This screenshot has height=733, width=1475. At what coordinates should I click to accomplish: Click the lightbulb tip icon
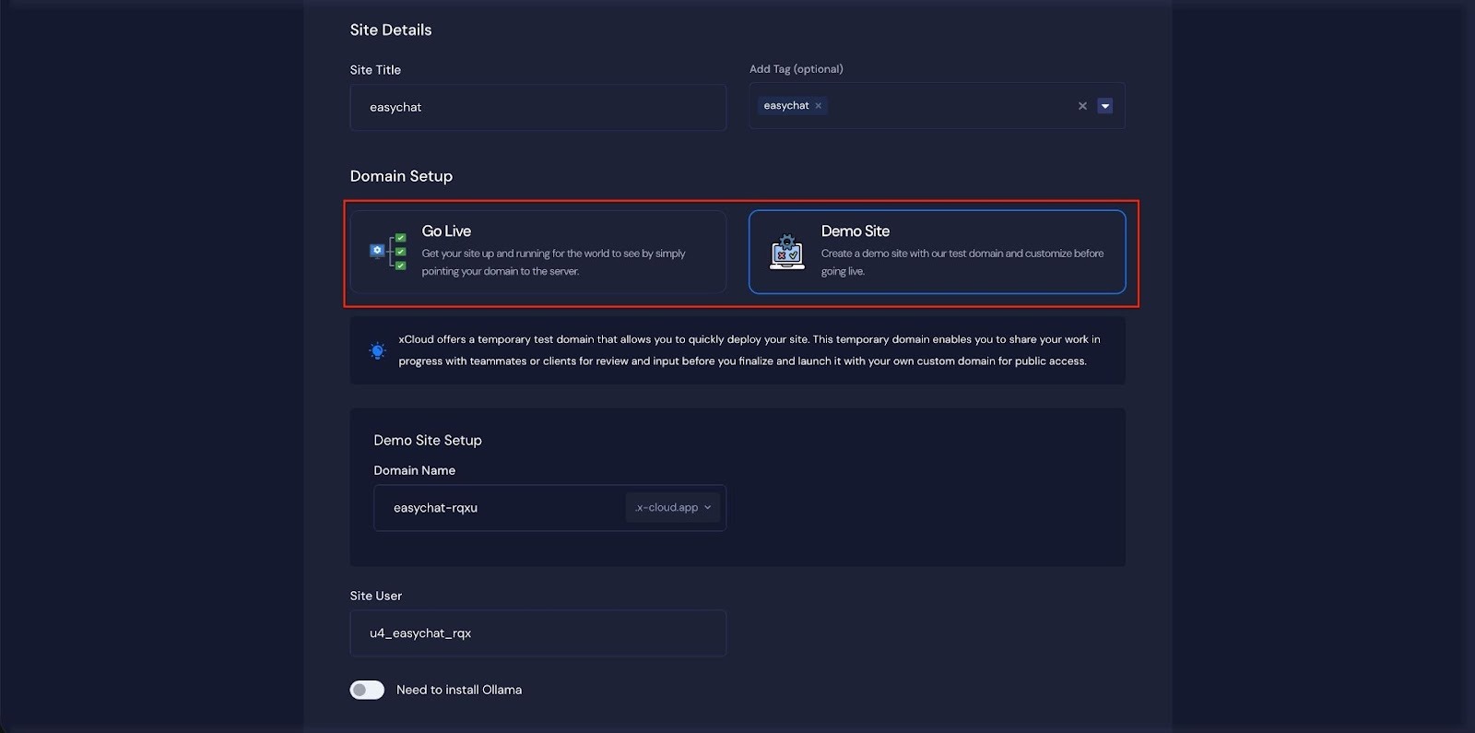(x=377, y=350)
